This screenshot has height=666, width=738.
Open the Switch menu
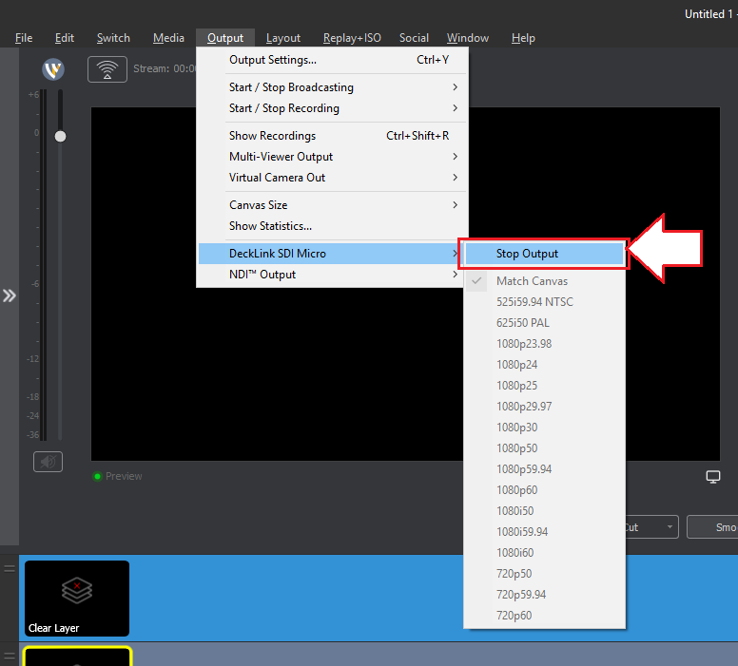(x=113, y=38)
